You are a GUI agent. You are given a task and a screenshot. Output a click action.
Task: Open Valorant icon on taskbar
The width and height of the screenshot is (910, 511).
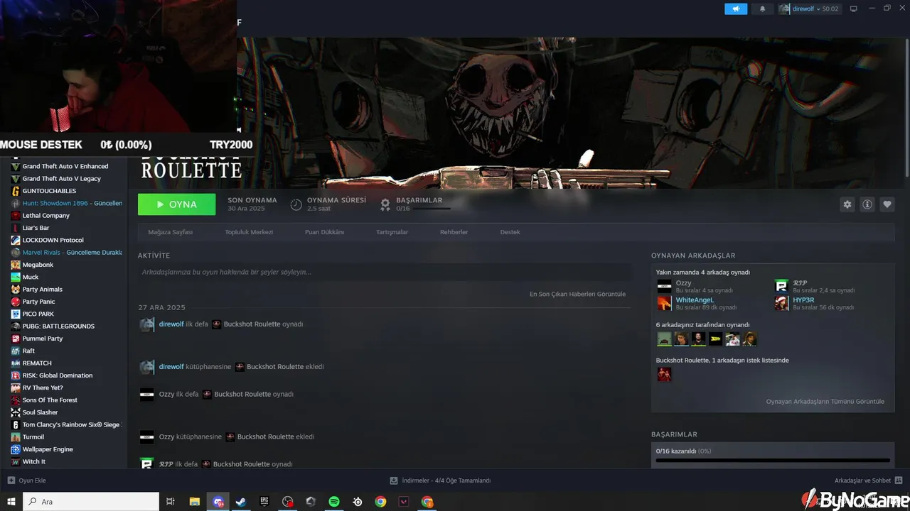[404, 502]
